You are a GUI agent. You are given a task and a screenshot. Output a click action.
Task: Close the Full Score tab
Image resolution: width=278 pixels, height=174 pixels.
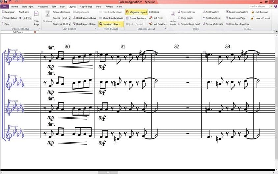35,32
